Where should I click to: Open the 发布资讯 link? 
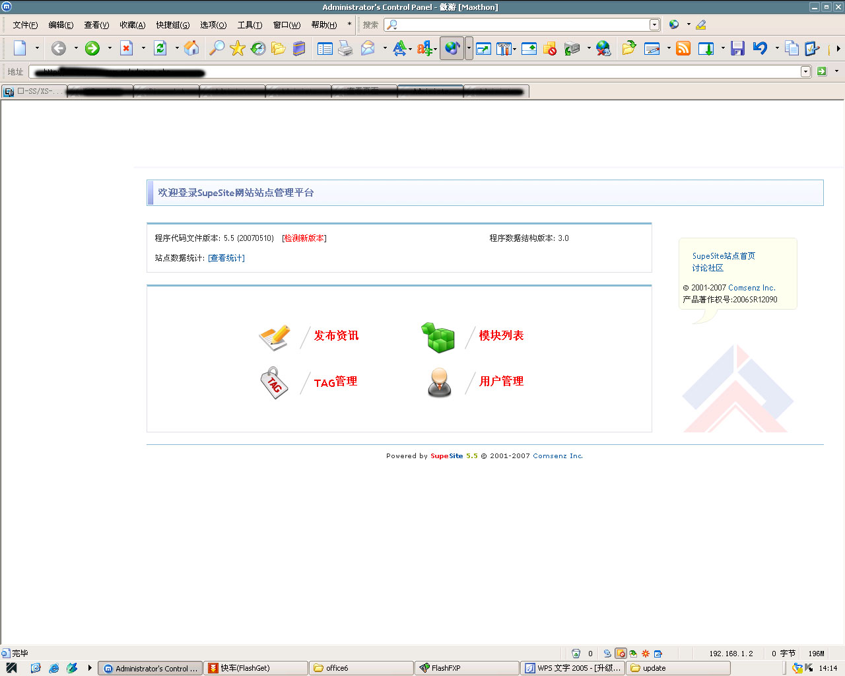coord(336,335)
